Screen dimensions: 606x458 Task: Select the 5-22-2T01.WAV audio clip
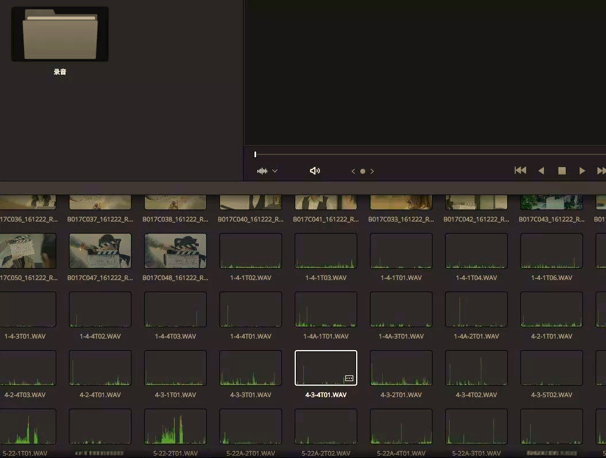pos(175,426)
